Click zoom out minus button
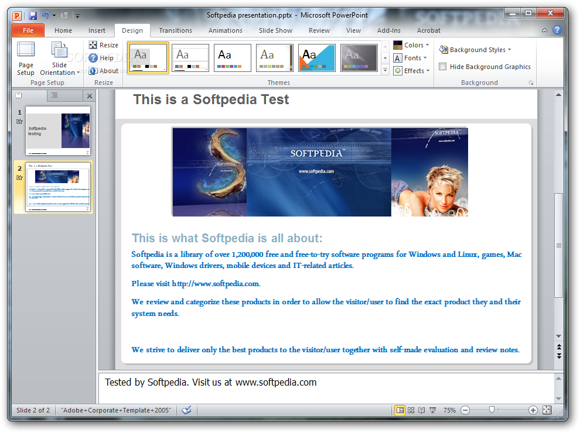 (465, 410)
